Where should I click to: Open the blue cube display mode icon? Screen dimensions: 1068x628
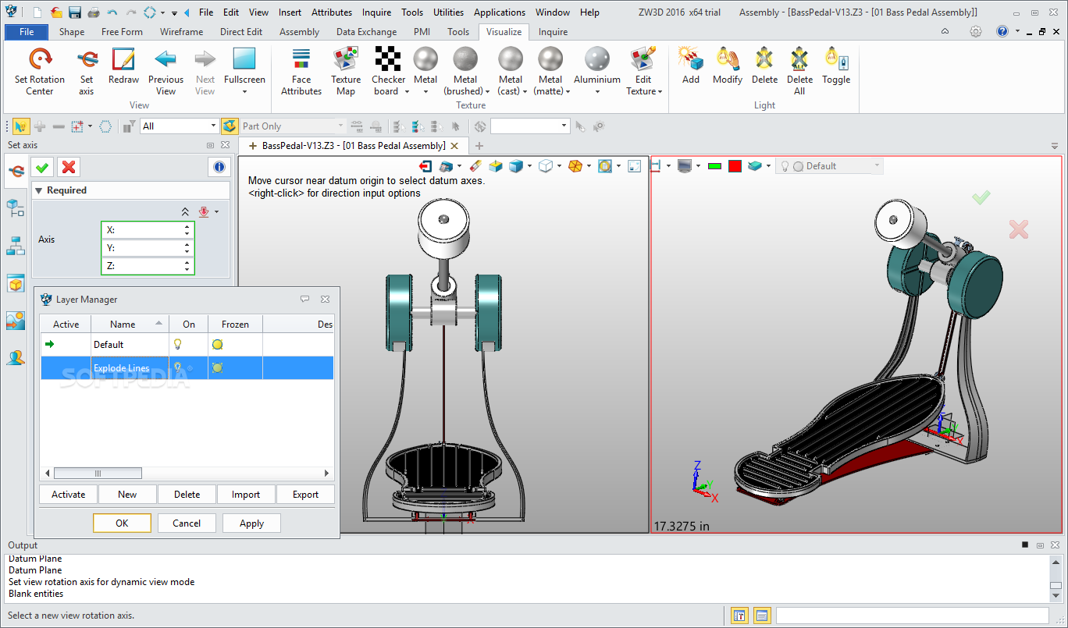coord(515,166)
